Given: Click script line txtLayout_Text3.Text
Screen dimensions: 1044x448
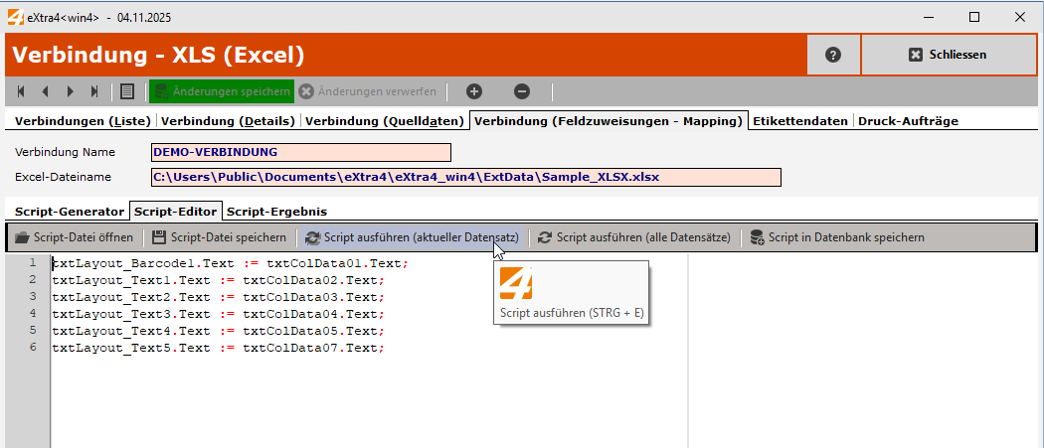Looking at the screenshot, I should [x=219, y=314].
